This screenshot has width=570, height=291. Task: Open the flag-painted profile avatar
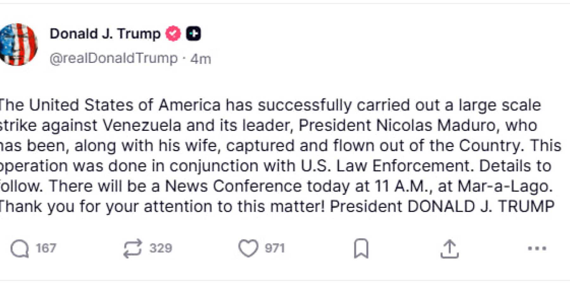[18, 45]
